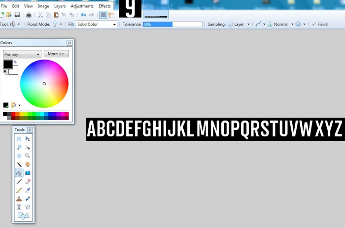Click the Redo arrow icon
Screen dimensions: 345x228
coord(91,15)
